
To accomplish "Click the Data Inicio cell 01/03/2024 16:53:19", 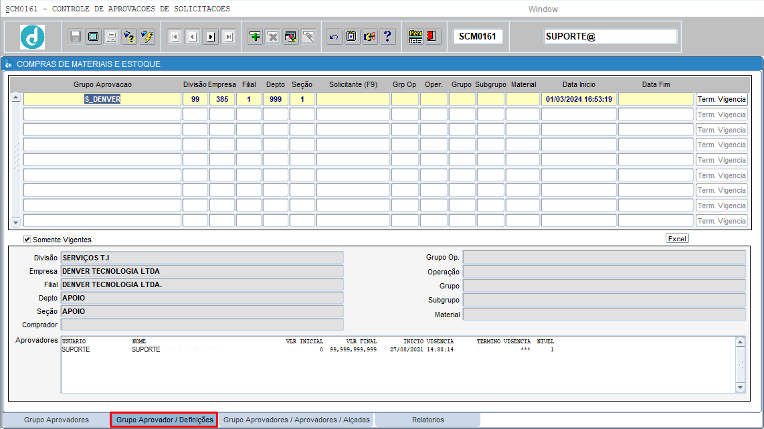I will [579, 100].
